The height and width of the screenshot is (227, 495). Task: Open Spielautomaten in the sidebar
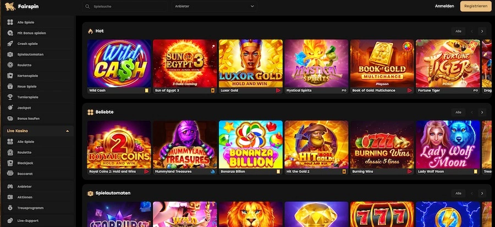tap(30, 54)
